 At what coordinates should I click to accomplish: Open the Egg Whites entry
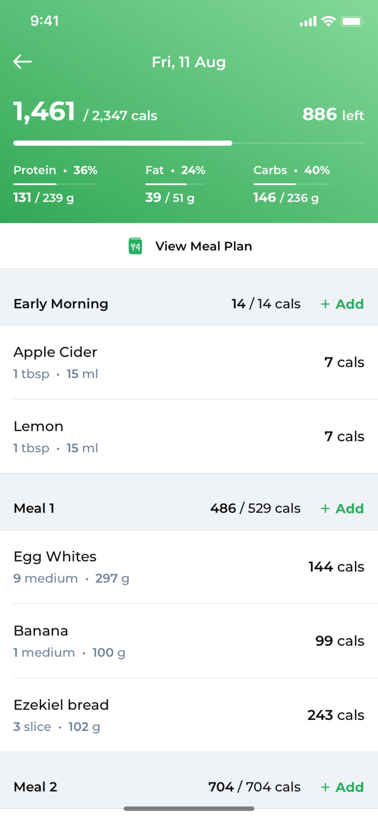(189, 567)
